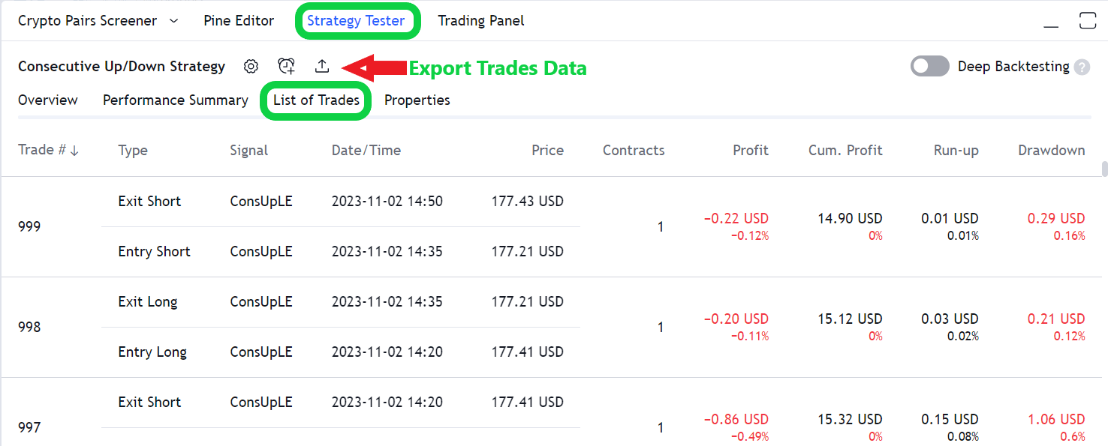This screenshot has height=446, width=1108.
Task: Maximize the window using the fullscreen icon
Action: coord(1088,21)
